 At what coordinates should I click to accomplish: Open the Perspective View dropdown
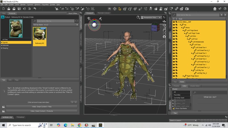pyautogui.click(x=151, y=18)
